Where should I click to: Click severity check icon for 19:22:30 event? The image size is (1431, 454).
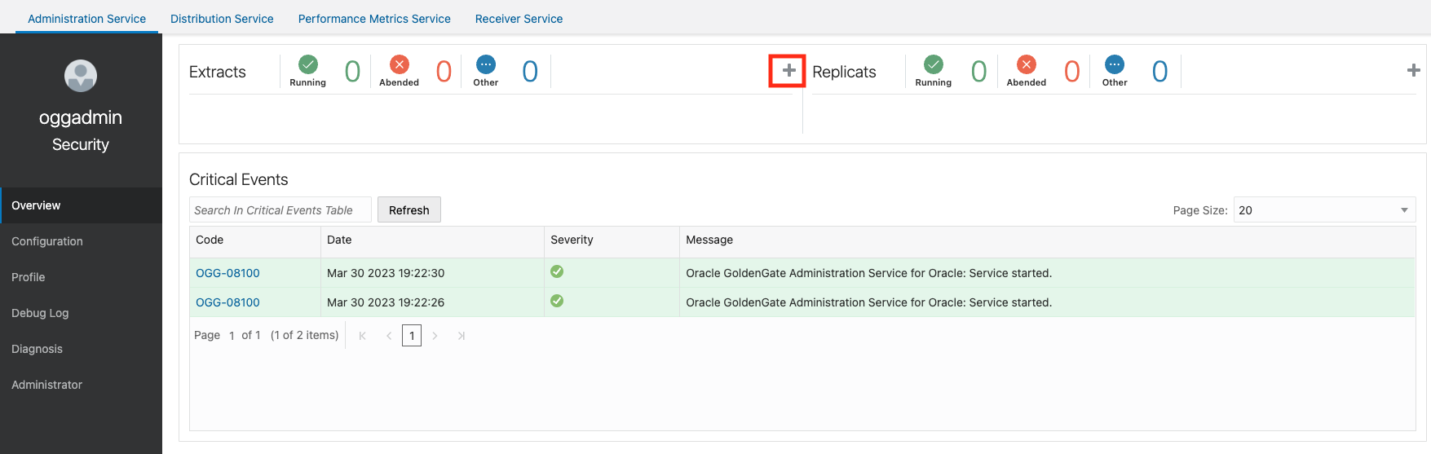(557, 271)
